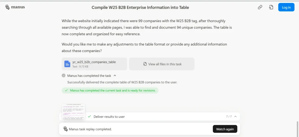Copy the share link icon
This screenshot has width=299, height=137.
[260, 7]
